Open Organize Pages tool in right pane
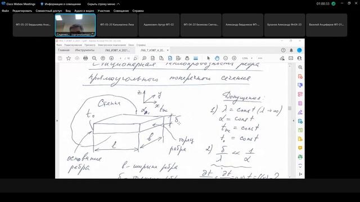The width and height of the screenshot is (360, 202). coord(300,94)
